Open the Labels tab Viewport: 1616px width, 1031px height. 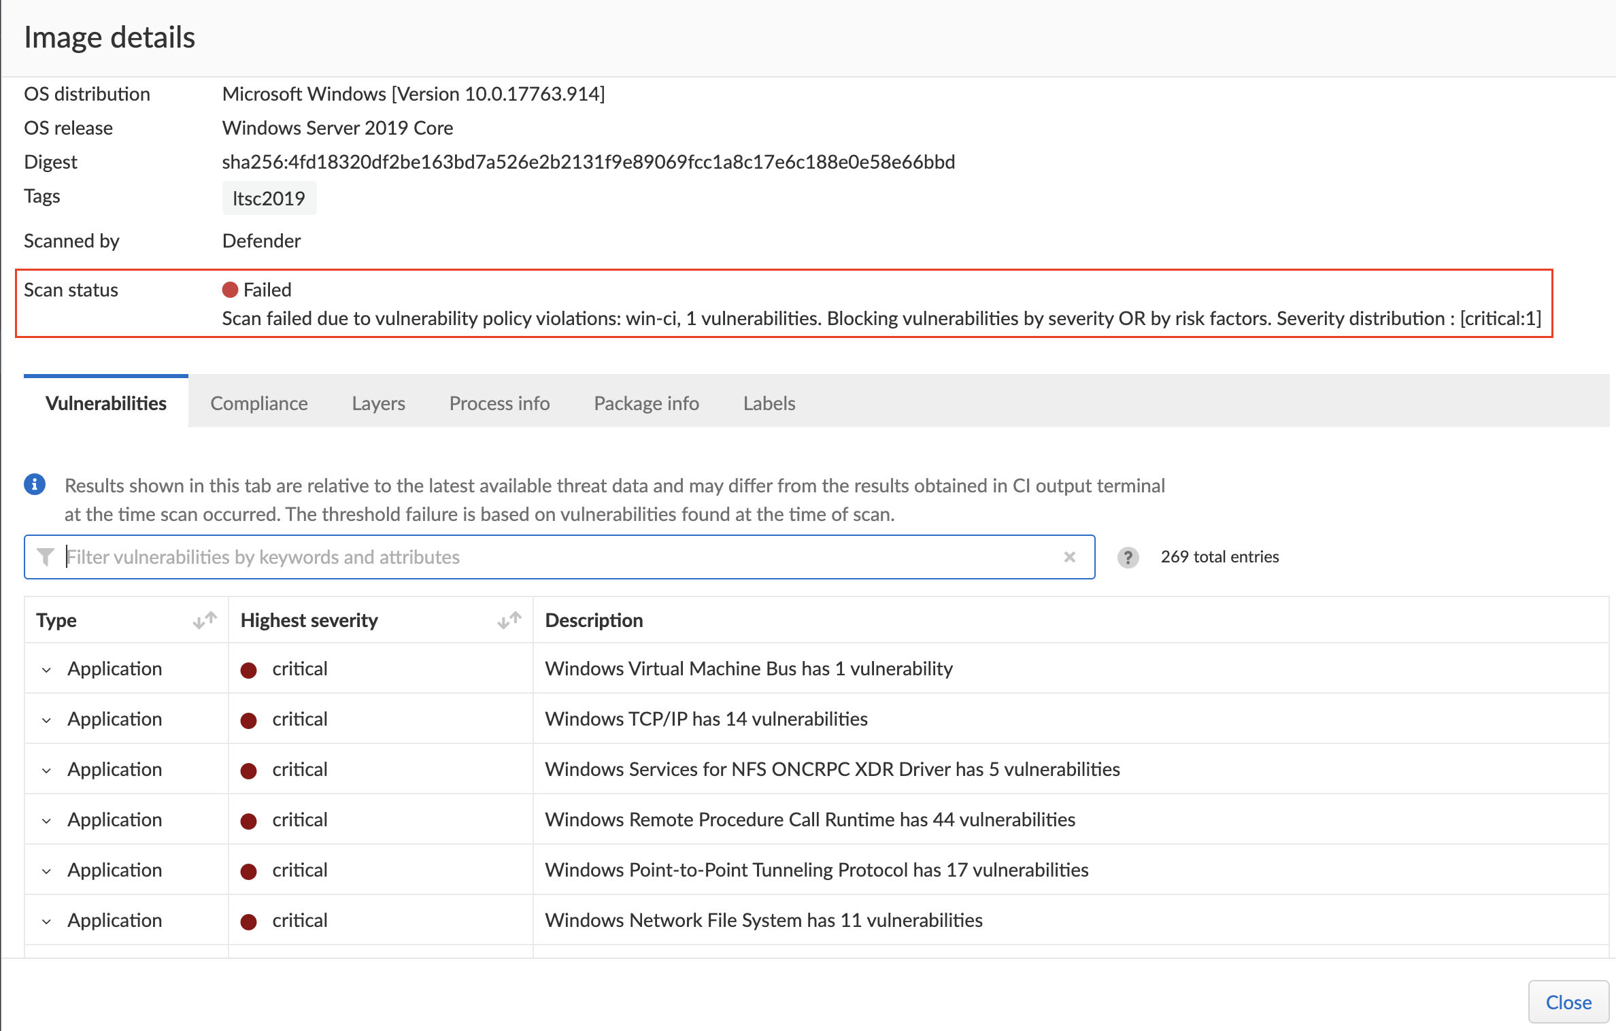(x=769, y=403)
